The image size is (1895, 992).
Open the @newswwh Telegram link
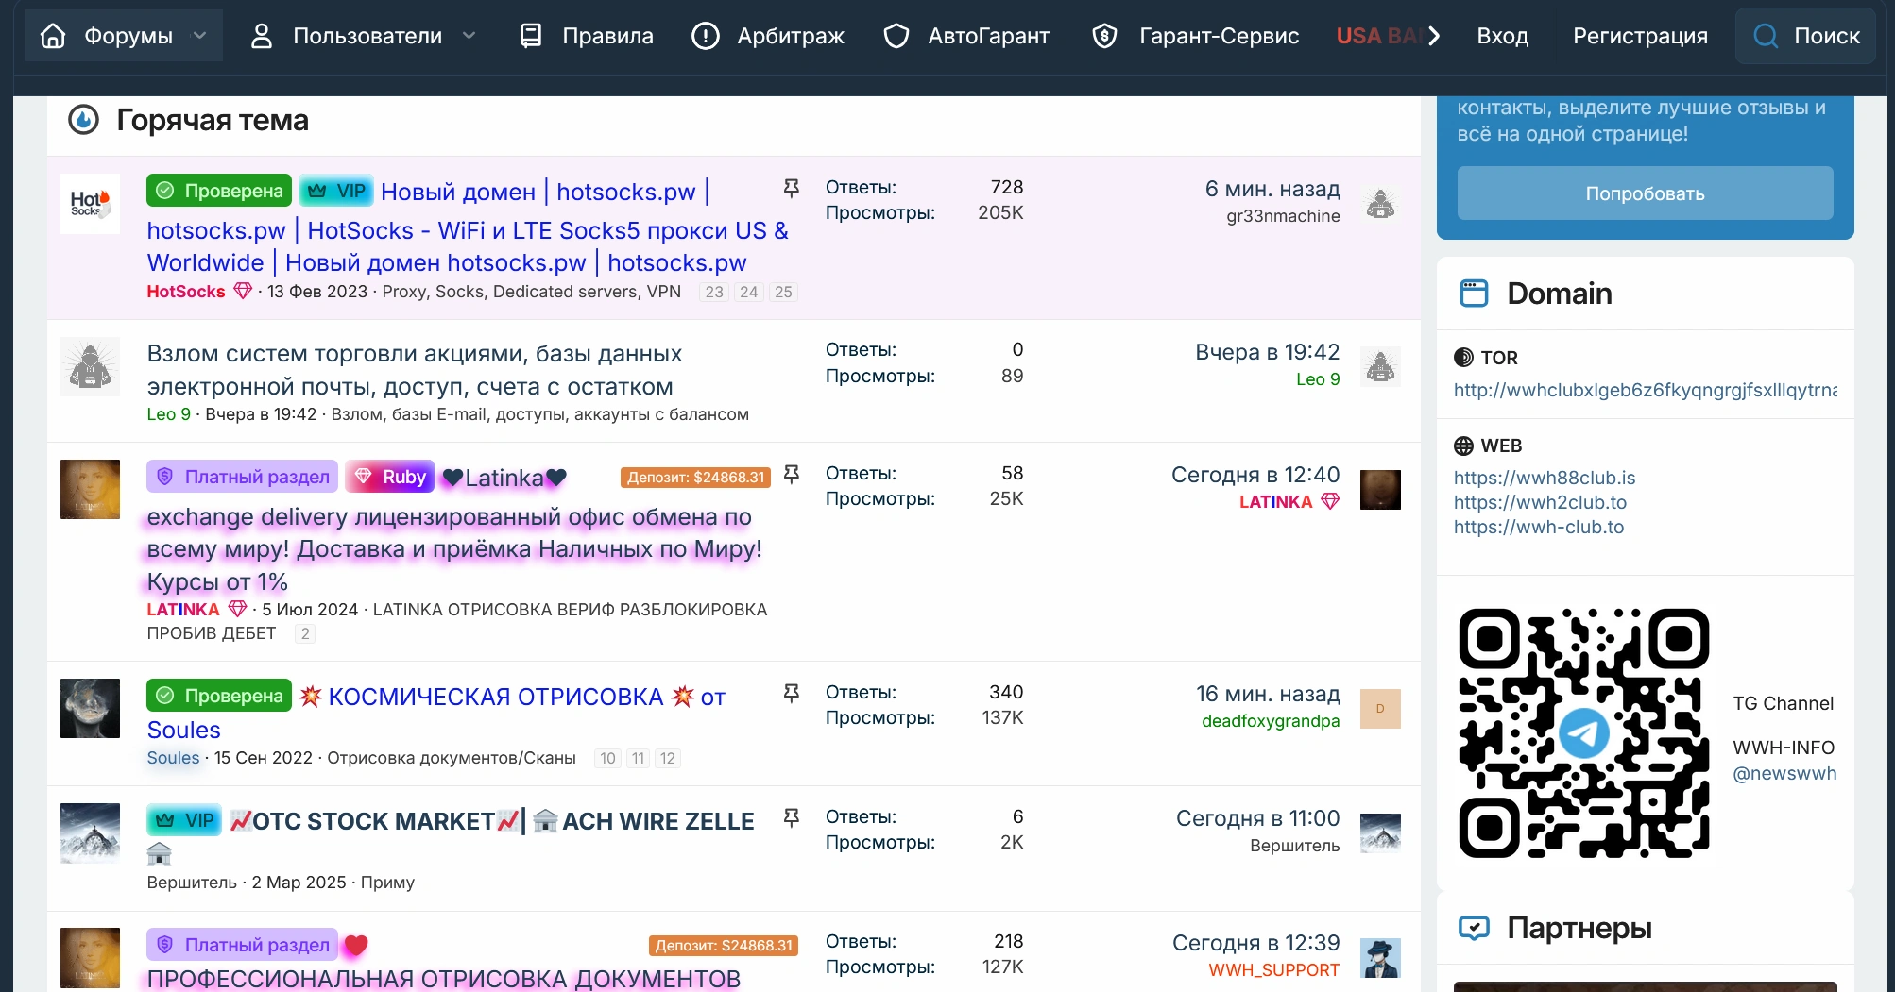[1784, 774]
